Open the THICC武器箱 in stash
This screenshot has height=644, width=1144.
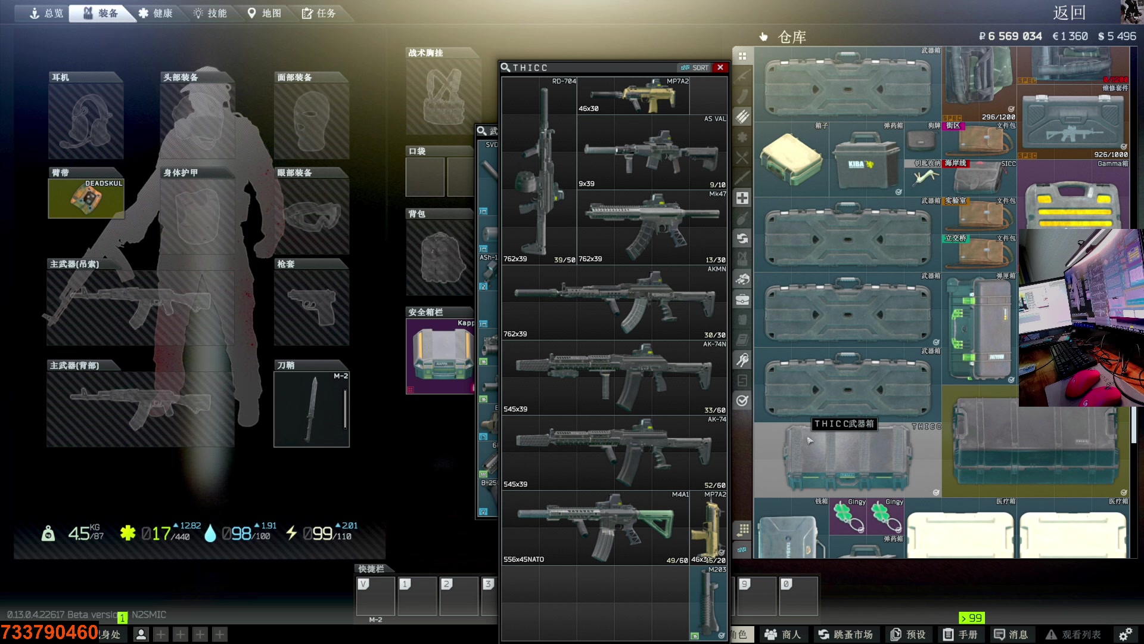click(x=847, y=460)
